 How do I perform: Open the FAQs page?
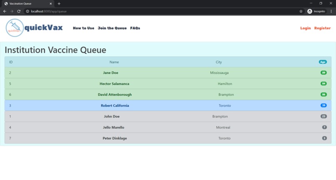(x=135, y=28)
